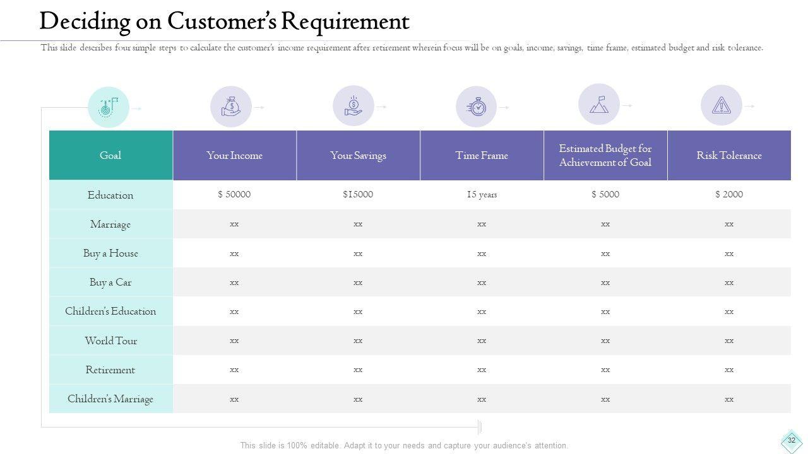Select the World Tour row label
The height and width of the screenshot is (454, 808).
pos(110,340)
